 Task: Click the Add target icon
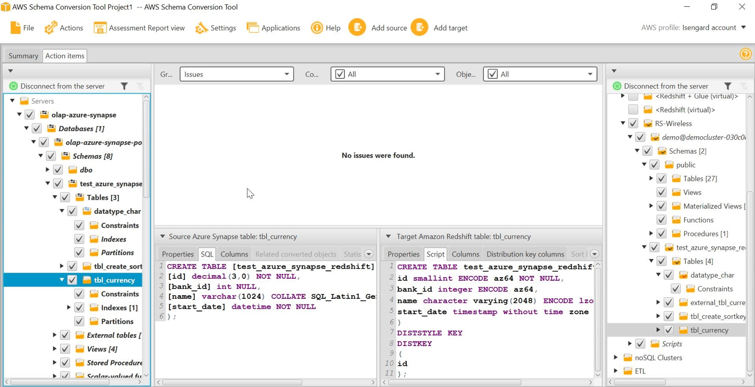coord(420,27)
